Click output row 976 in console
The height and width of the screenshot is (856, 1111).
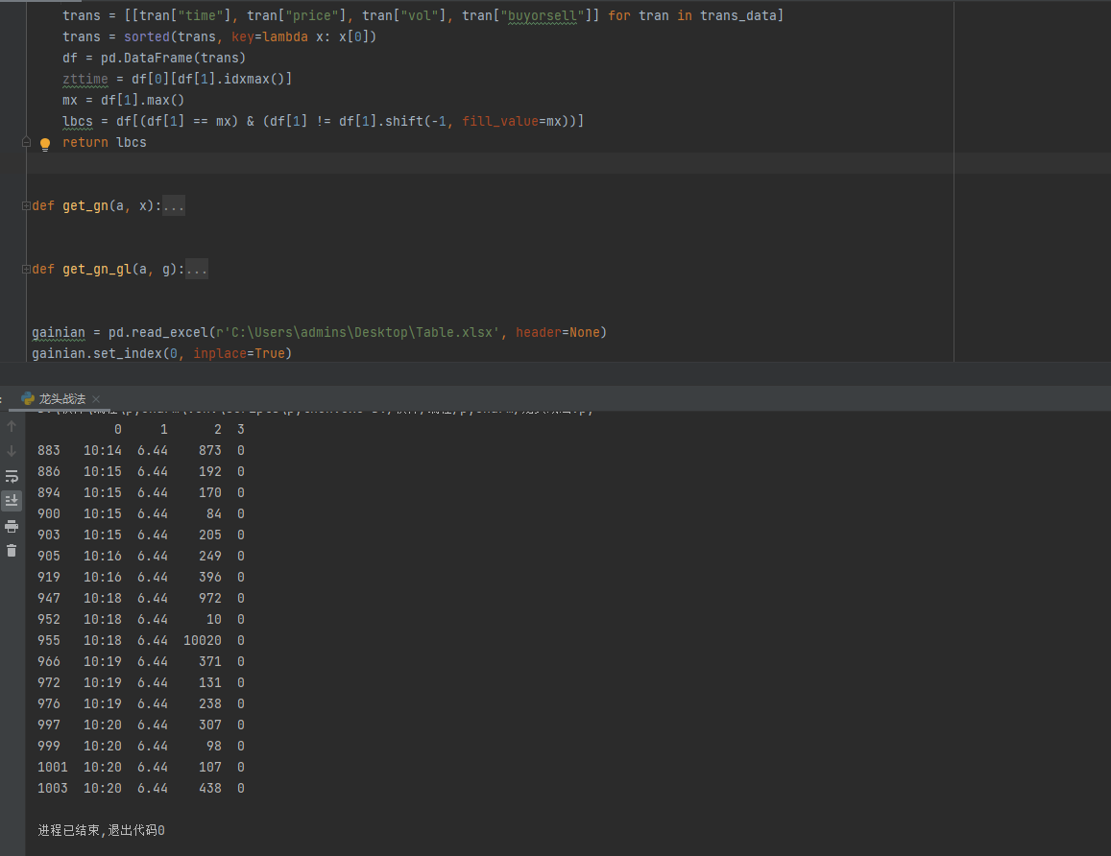[141, 704]
